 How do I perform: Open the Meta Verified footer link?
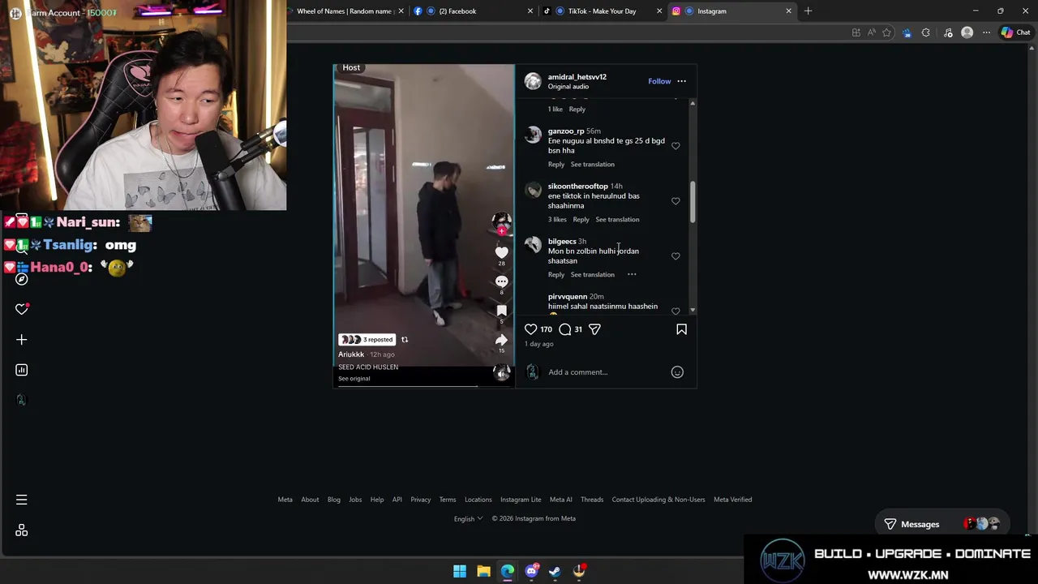[x=732, y=500]
